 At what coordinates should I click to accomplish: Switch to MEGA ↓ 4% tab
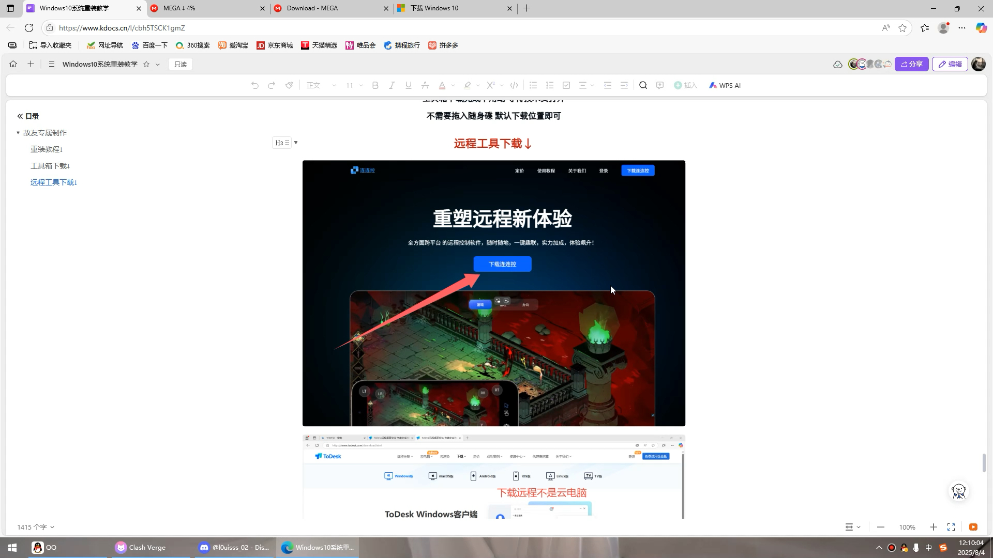pos(208,8)
